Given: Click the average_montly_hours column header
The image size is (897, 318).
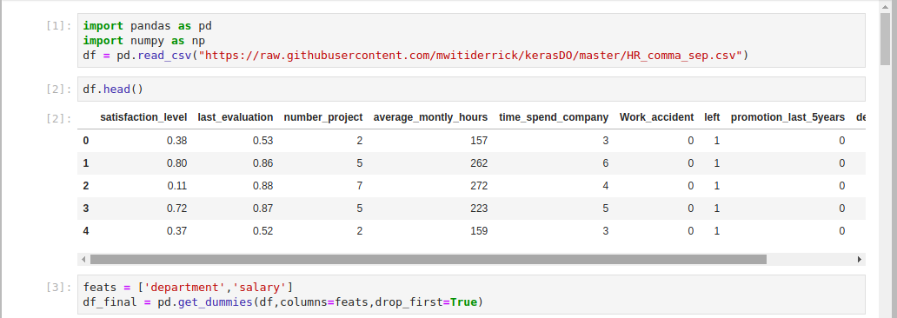Looking at the screenshot, I should click(x=431, y=117).
